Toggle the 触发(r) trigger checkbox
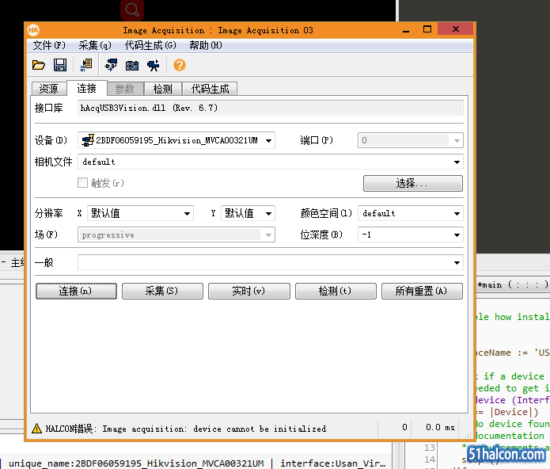The width and height of the screenshot is (550, 469). (x=82, y=182)
